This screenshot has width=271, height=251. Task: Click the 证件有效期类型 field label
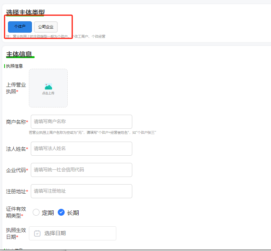[x=16, y=212]
